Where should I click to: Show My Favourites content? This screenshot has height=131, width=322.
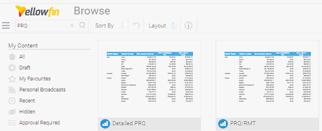click(35, 79)
